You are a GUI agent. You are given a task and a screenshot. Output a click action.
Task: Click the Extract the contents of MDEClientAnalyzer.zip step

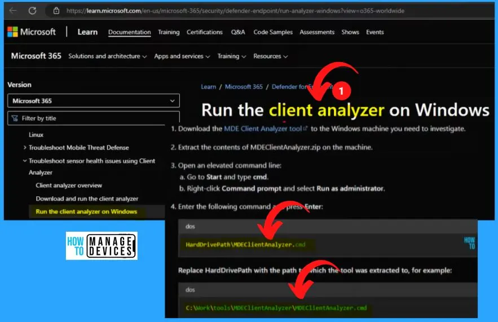click(275, 147)
